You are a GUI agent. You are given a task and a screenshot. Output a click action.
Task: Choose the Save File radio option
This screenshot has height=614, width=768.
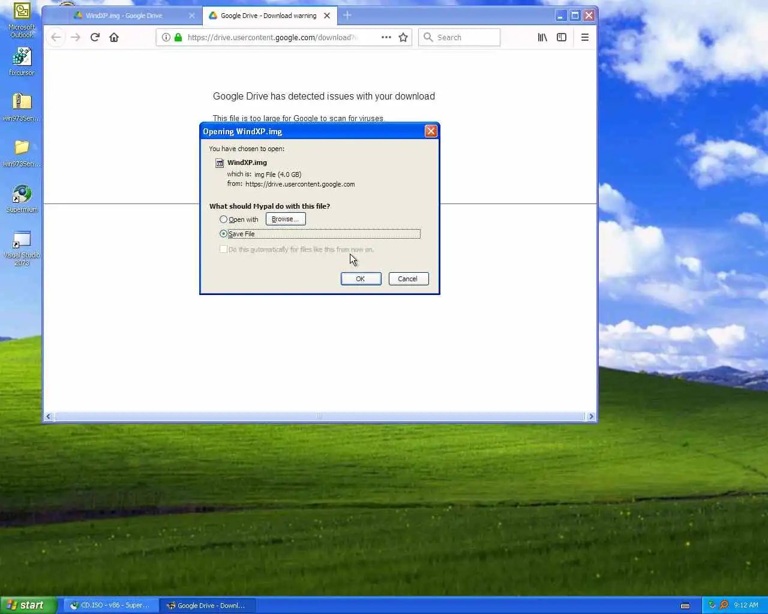click(223, 234)
